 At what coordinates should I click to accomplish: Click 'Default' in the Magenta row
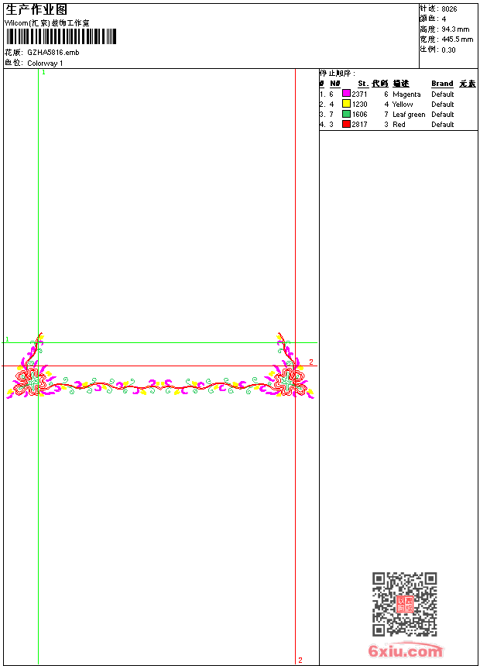443,94
